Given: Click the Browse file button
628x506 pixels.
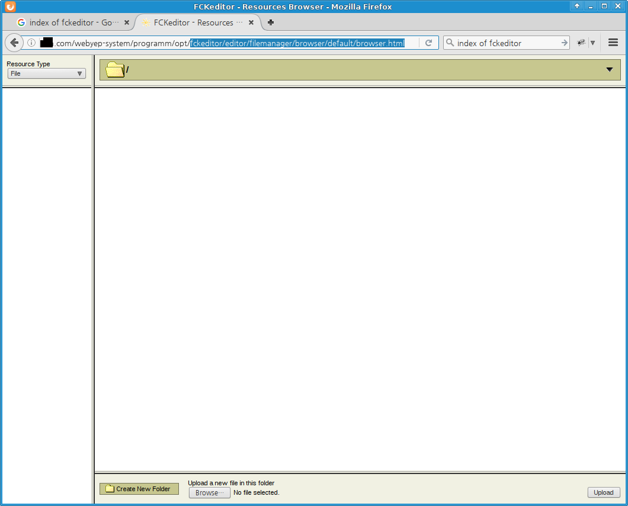Looking at the screenshot, I should pyautogui.click(x=210, y=492).
